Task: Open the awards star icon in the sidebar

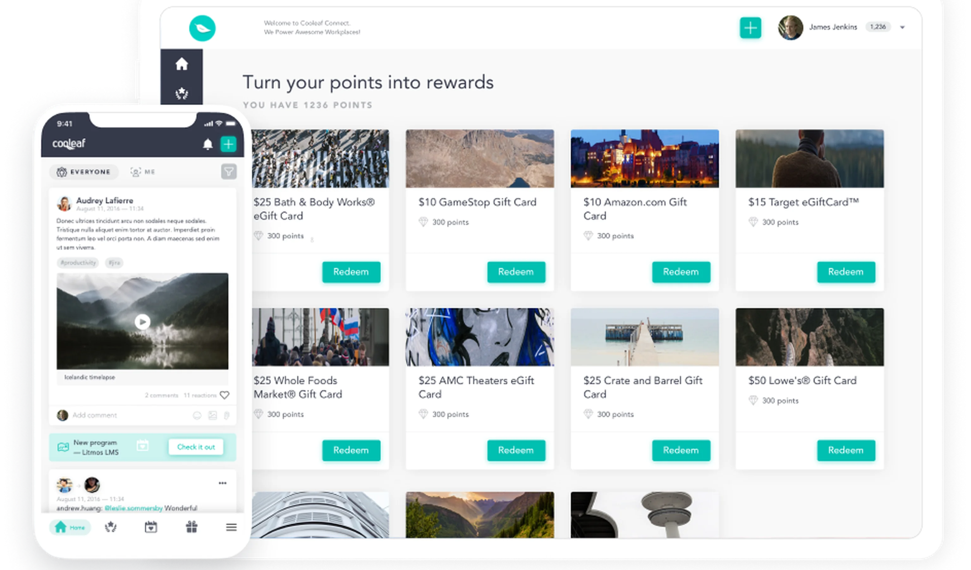Action: [182, 92]
